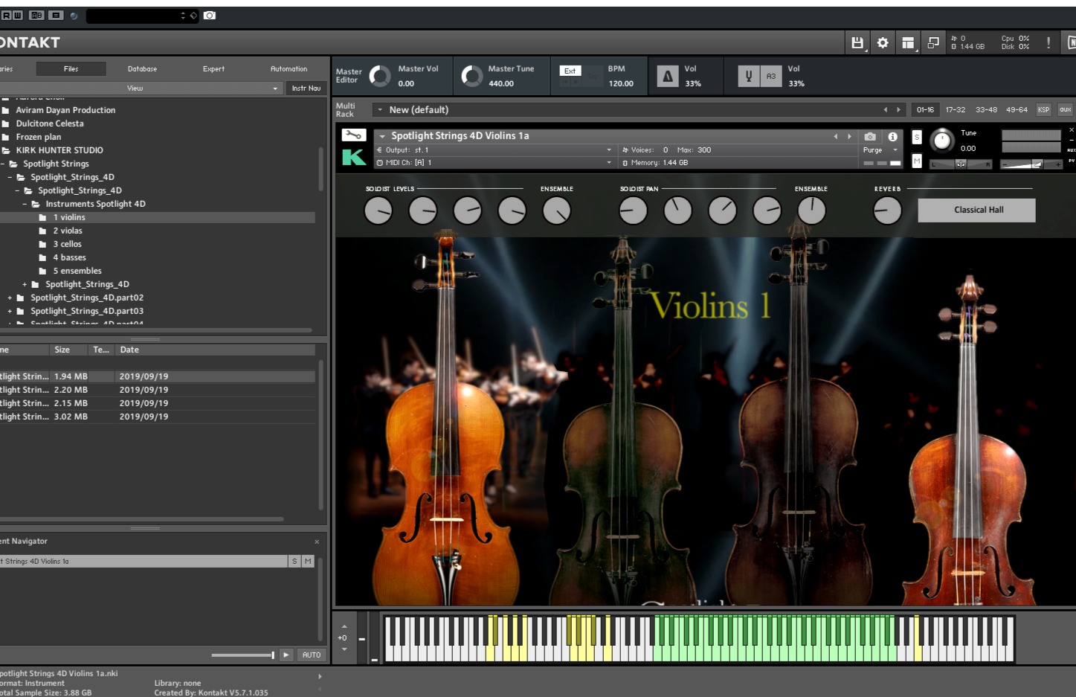
Task: Click the Write automation W icon
Action: pyautogui.click(x=18, y=16)
